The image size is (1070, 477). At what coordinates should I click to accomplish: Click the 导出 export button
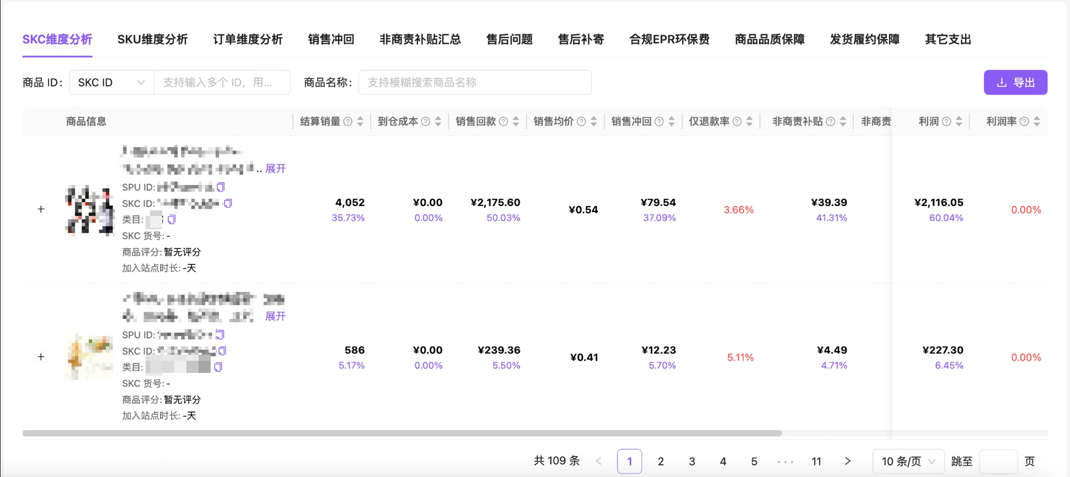tap(1015, 82)
